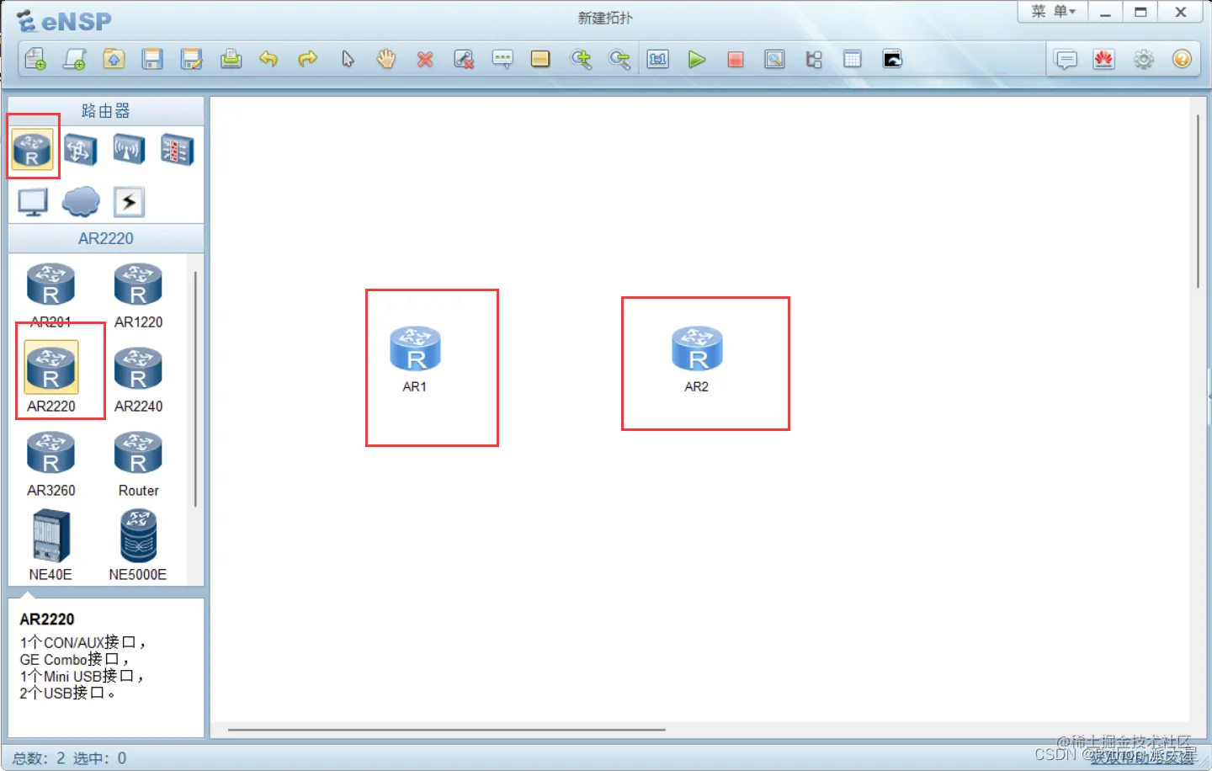1212x771 pixels.
Task: Pick the NE5000E device model
Action: (x=138, y=545)
